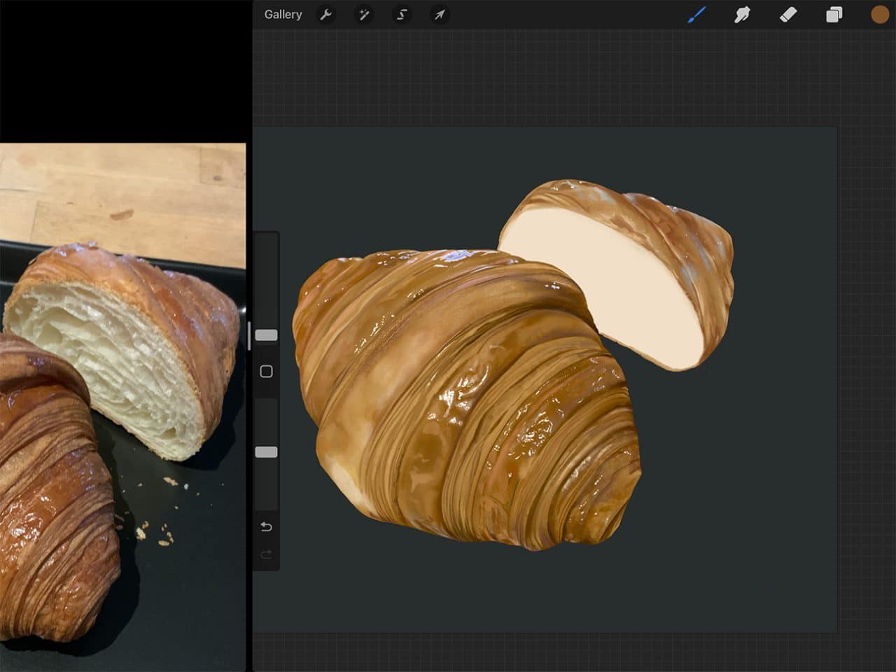Choose the Smudge tool
The height and width of the screenshot is (672, 896).
pos(743,14)
